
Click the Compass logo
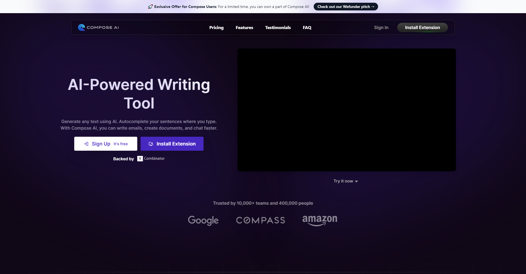tap(260, 220)
